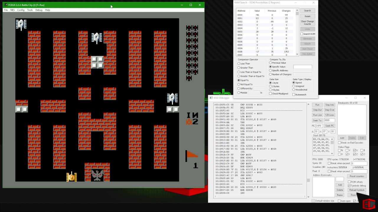Image resolution: width=378 pixels, height=212 pixels.
Task: Select the Different By operator
Action: (239, 88)
